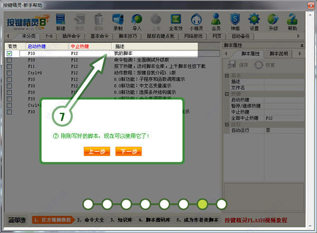Check the 命令检测：全面测试升级版 row checkbox

coord(10,60)
